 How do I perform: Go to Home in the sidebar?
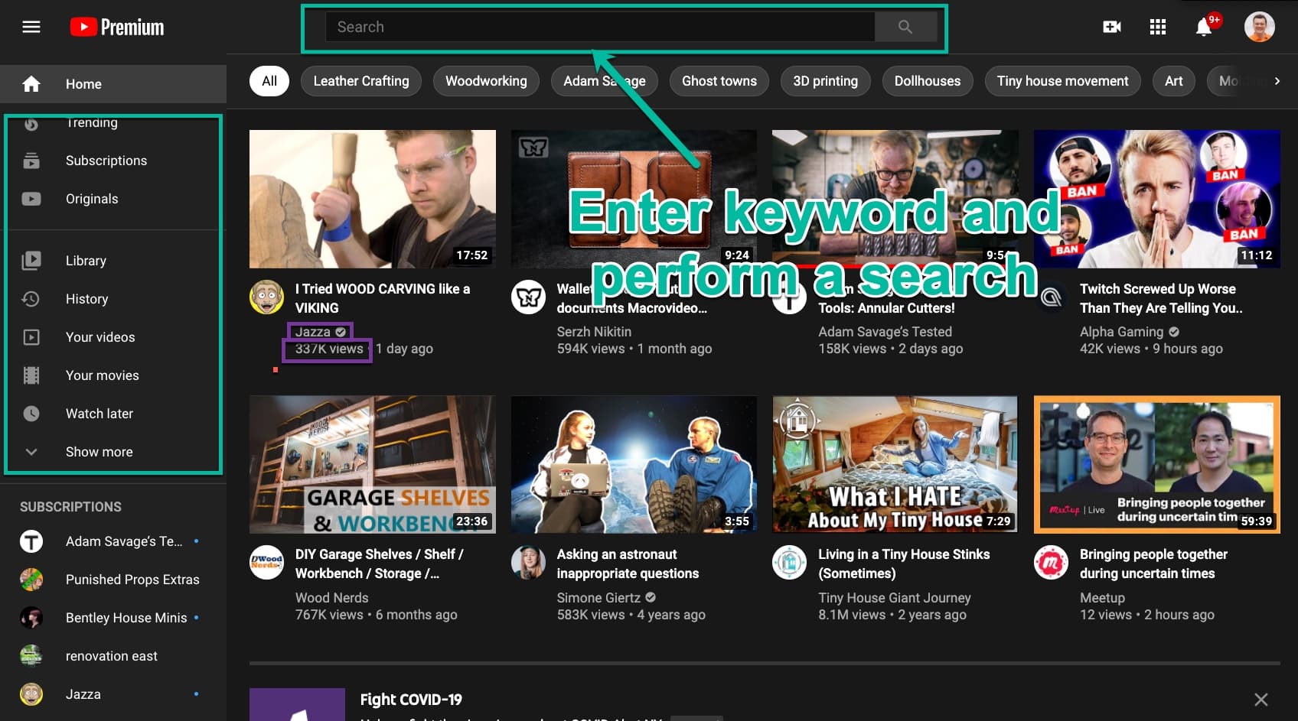click(x=83, y=83)
